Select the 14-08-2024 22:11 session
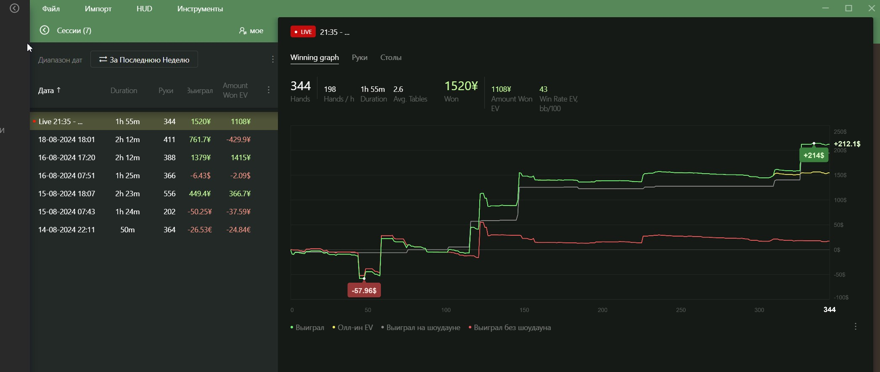The width and height of the screenshot is (880, 372). coord(154,229)
